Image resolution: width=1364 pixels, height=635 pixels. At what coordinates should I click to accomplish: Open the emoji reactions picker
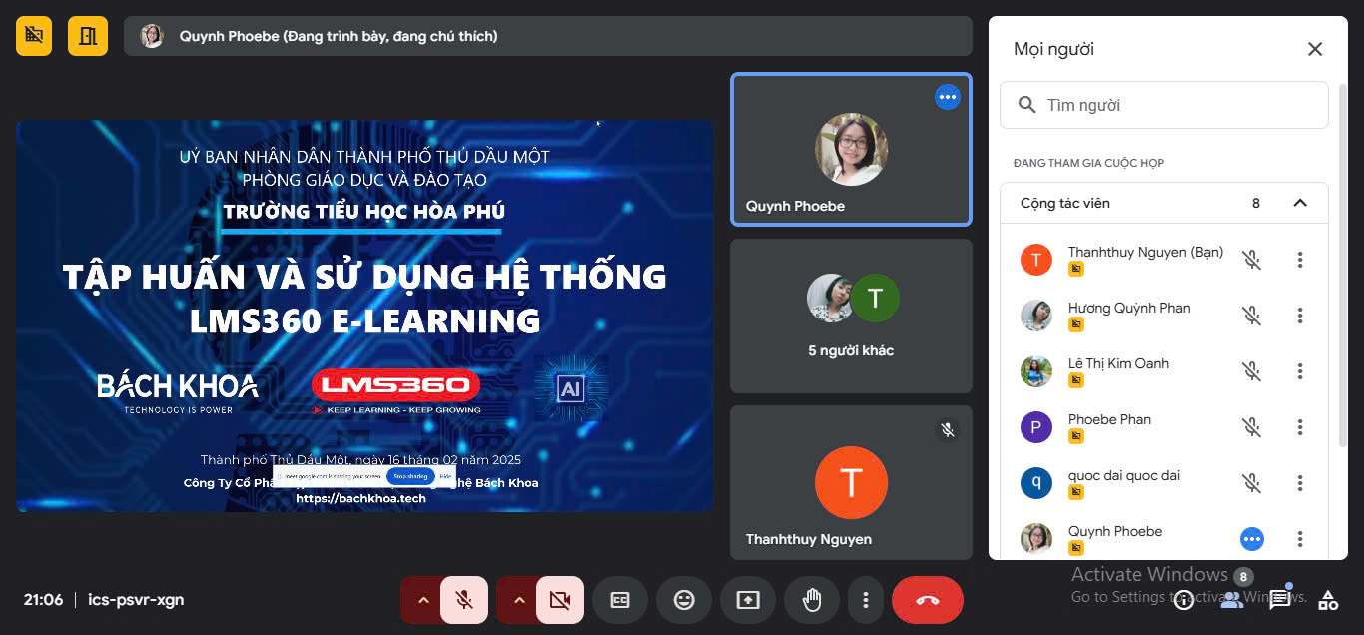pyautogui.click(x=684, y=600)
